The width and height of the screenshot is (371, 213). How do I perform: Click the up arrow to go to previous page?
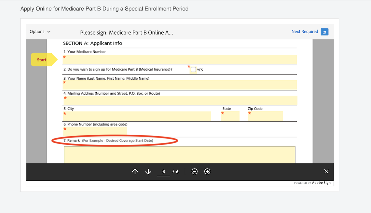(x=135, y=171)
